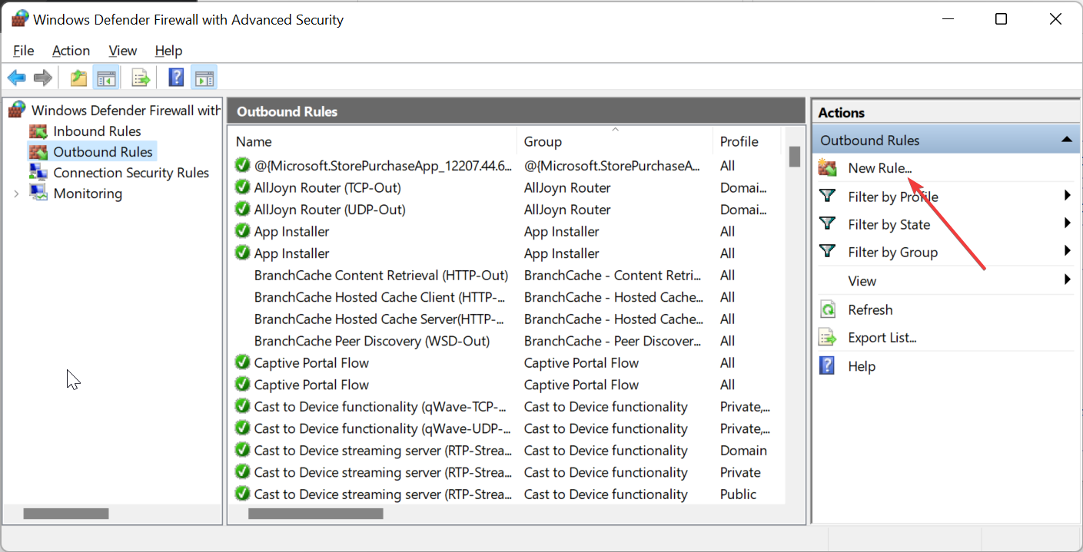Open the File menu

coord(24,51)
